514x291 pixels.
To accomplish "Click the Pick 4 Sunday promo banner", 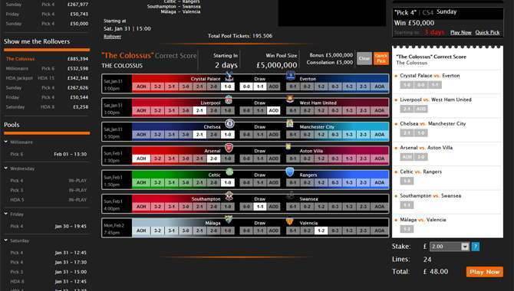I will (448, 22).
